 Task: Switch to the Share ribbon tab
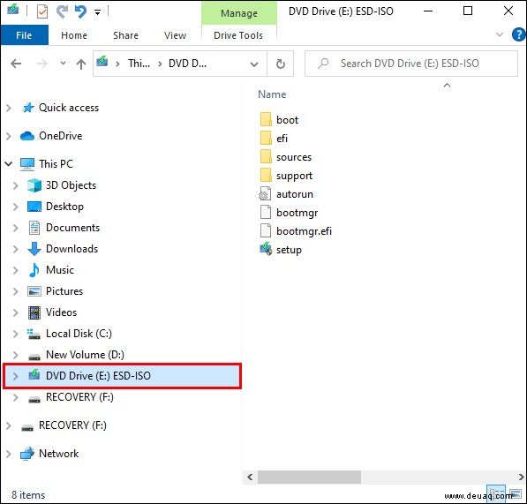(125, 35)
